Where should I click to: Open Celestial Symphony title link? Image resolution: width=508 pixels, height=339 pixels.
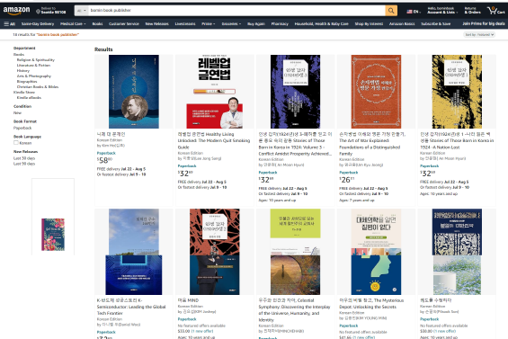294,310
